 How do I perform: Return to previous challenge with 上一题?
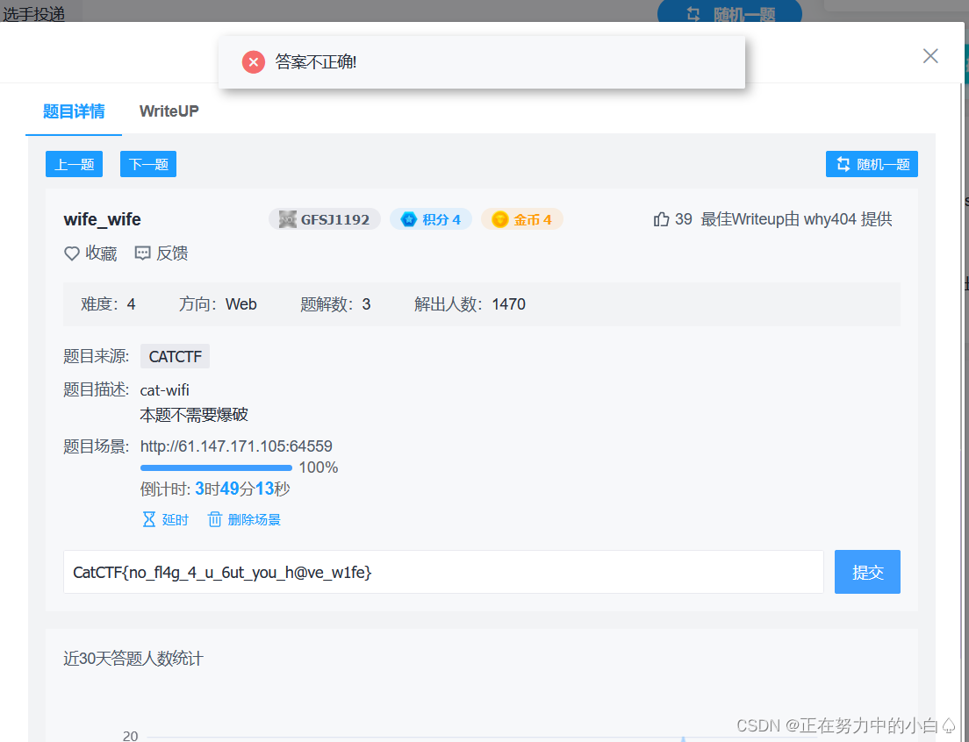74,164
